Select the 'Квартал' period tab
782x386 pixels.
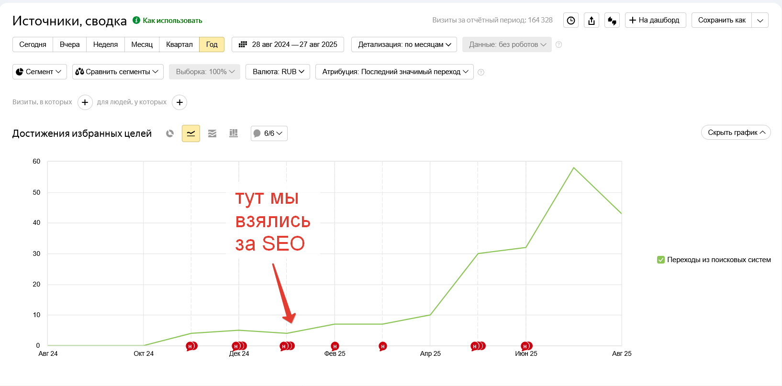click(x=179, y=44)
